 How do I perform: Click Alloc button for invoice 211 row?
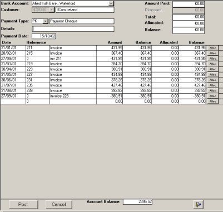click(212, 48)
